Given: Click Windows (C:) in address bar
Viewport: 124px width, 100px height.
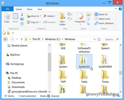Looking at the screenshot, I should click(x=53, y=39).
